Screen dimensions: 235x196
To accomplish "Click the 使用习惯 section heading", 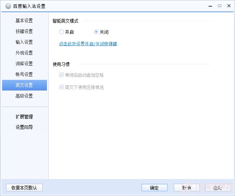I will click(61, 64).
